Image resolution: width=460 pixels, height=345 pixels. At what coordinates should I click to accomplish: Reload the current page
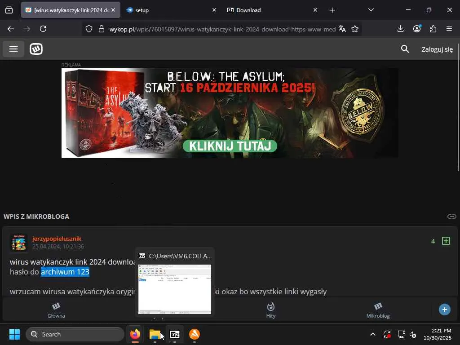[x=43, y=29]
